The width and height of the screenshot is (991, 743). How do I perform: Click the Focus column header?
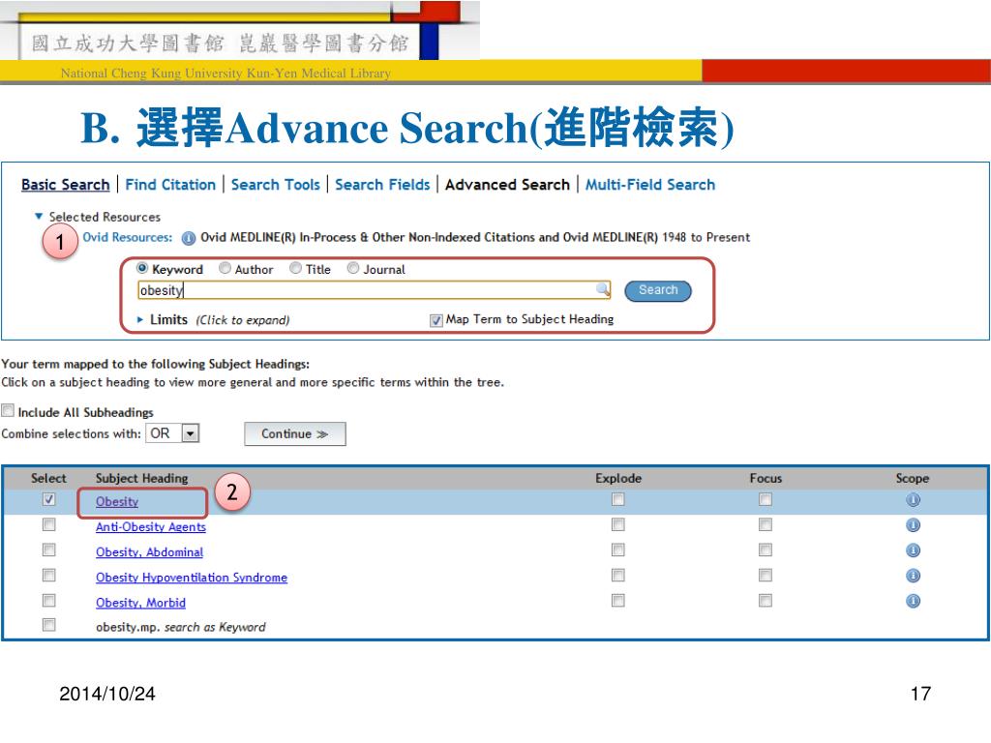(766, 478)
